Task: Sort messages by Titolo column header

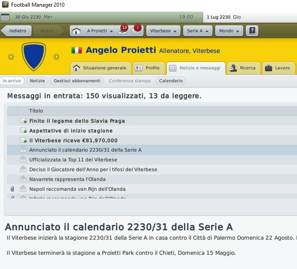Action: click(x=36, y=111)
